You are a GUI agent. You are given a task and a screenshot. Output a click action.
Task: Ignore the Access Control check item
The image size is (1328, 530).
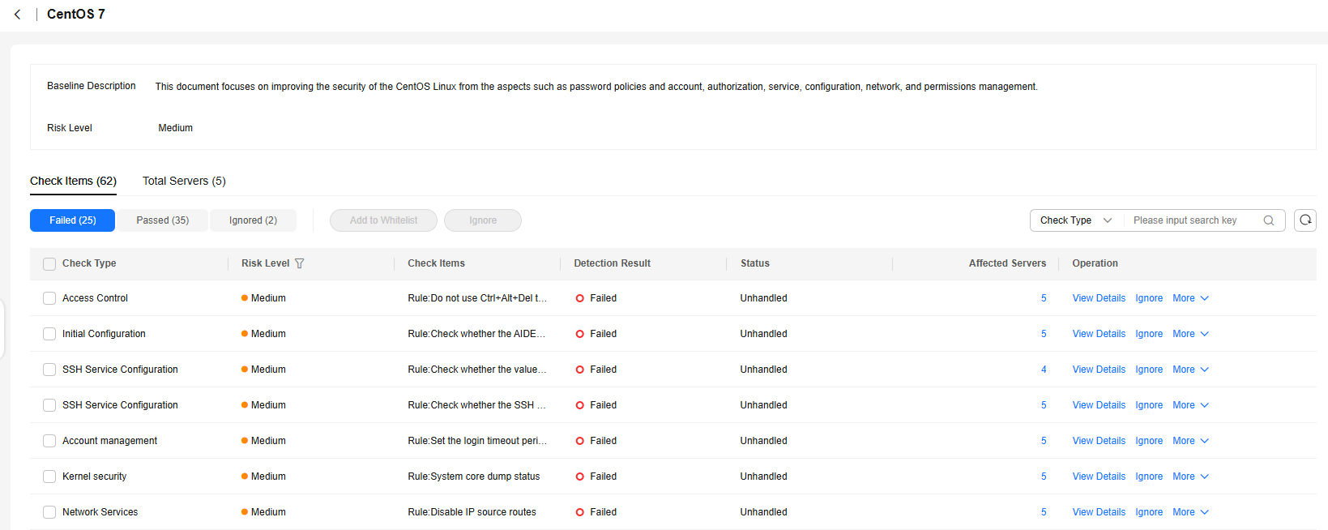tap(1149, 298)
